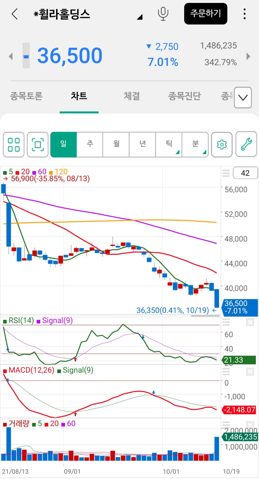Go to previous stock with left arrow
The height and width of the screenshot is (479, 259).
click(x=11, y=56)
